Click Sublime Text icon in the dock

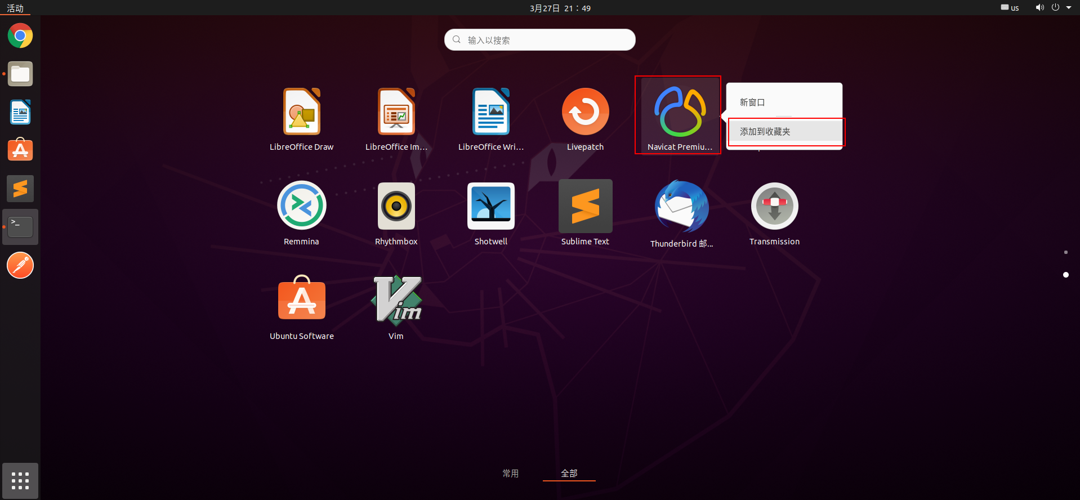coord(20,189)
